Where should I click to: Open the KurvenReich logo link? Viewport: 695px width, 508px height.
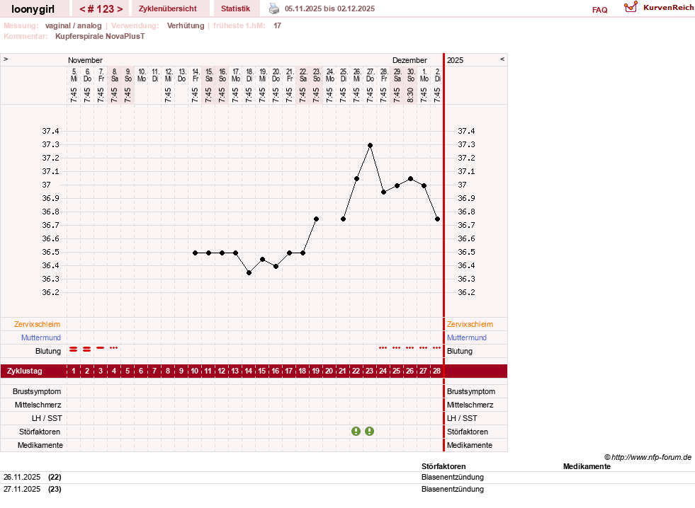pos(659,8)
